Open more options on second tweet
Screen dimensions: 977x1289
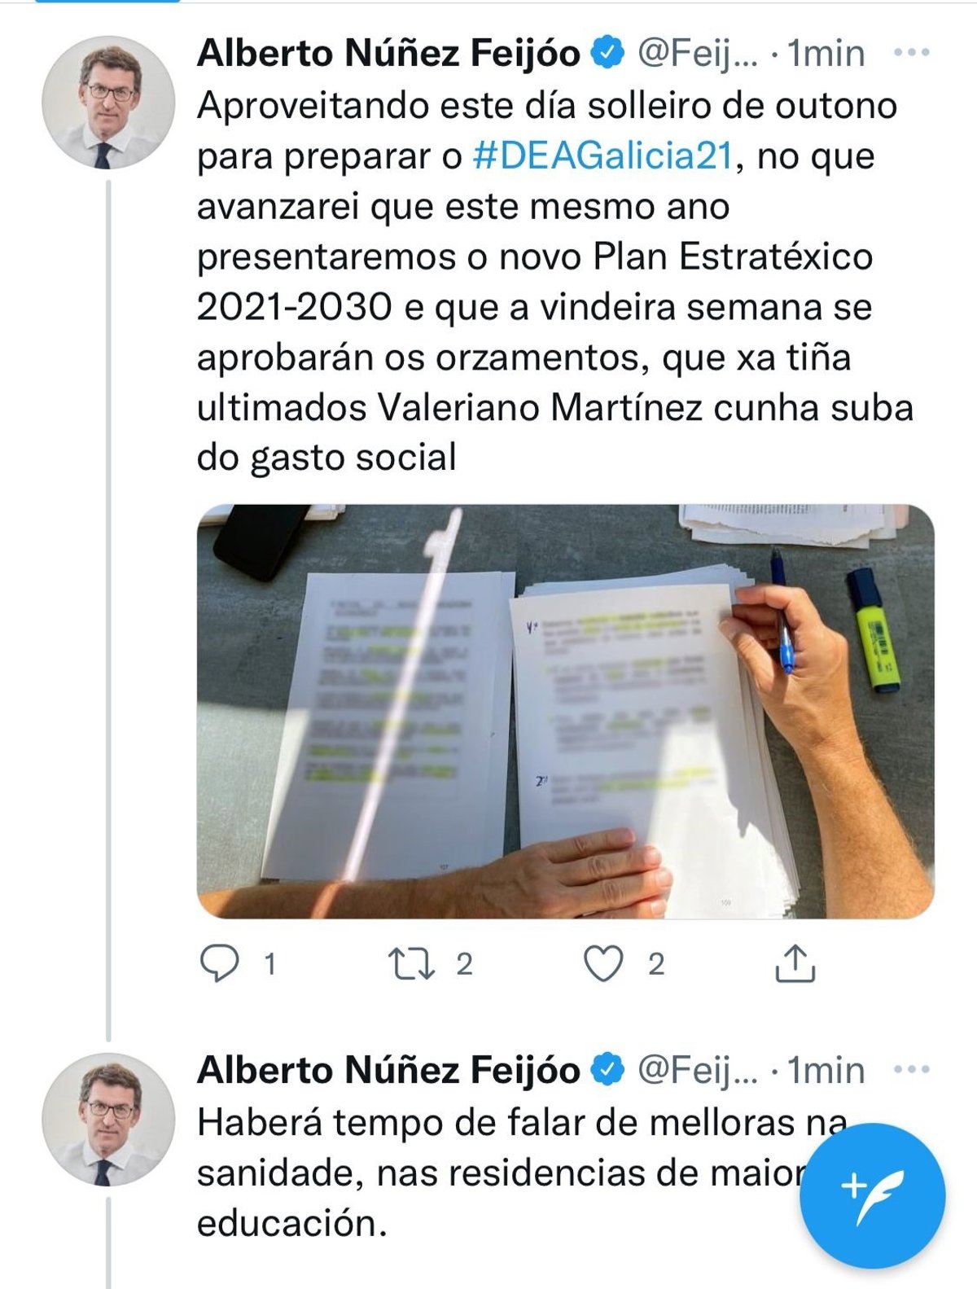pyautogui.click(x=911, y=1069)
